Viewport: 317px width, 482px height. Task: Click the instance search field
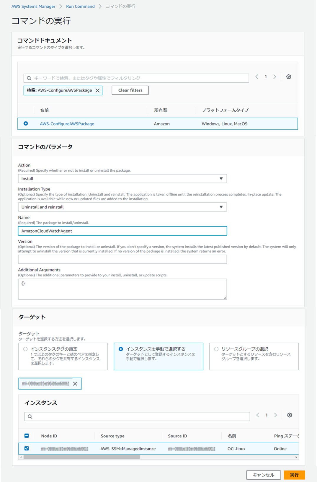137,416
